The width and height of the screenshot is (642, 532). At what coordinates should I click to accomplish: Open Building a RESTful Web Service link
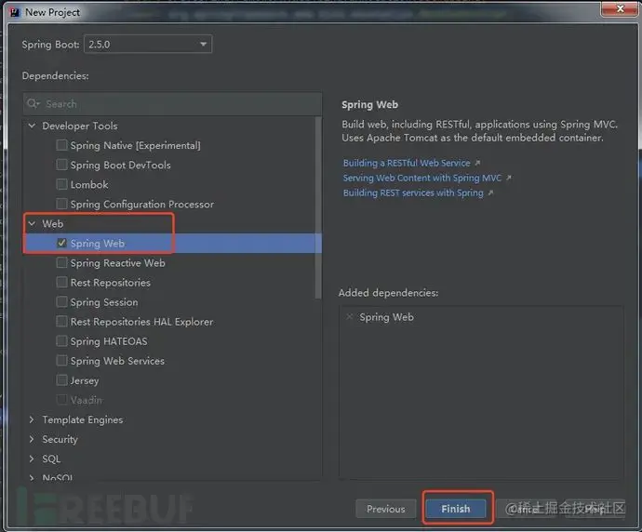[x=407, y=163]
